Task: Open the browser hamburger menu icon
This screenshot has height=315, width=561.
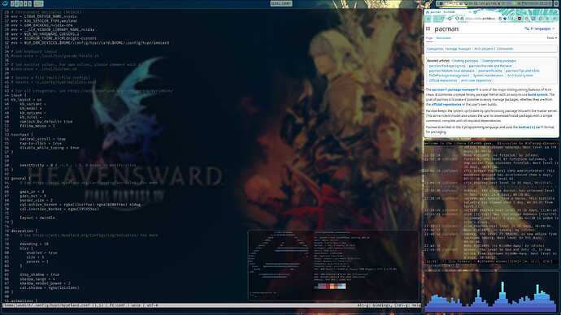Action: [x=554, y=19]
